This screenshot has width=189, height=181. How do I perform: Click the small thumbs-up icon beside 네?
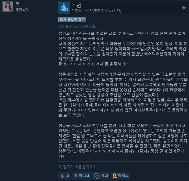[x=62, y=176]
